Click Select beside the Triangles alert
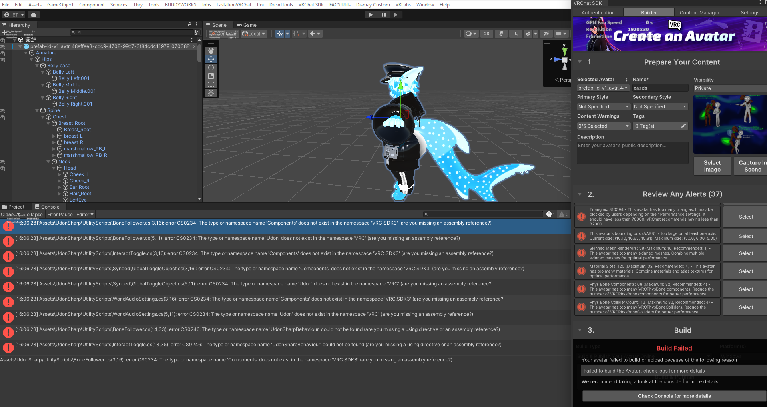The image size is (767, 407). (x=746, y=217)
